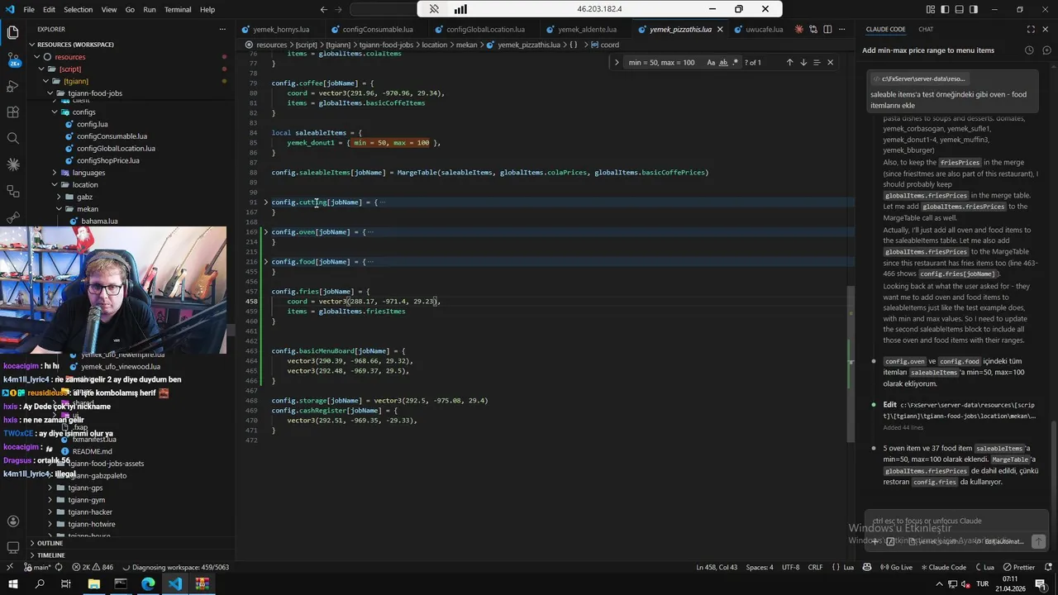Open editor more actions ellipsis
This screenshot has height=595, width=1058.
[x=842, y=29]
